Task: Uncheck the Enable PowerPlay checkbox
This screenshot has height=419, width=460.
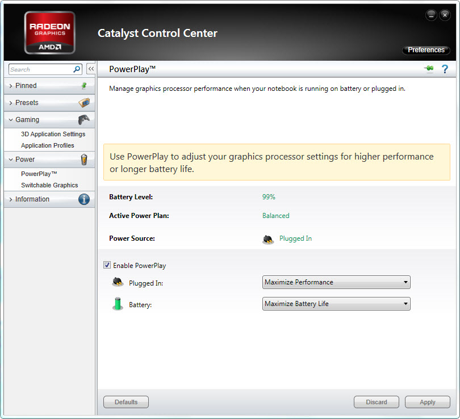Action: coord(107,265)
